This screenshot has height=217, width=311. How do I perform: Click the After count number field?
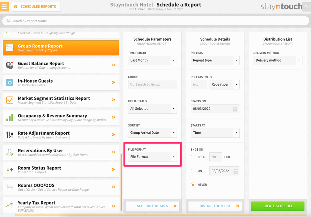tap(216, 157)
